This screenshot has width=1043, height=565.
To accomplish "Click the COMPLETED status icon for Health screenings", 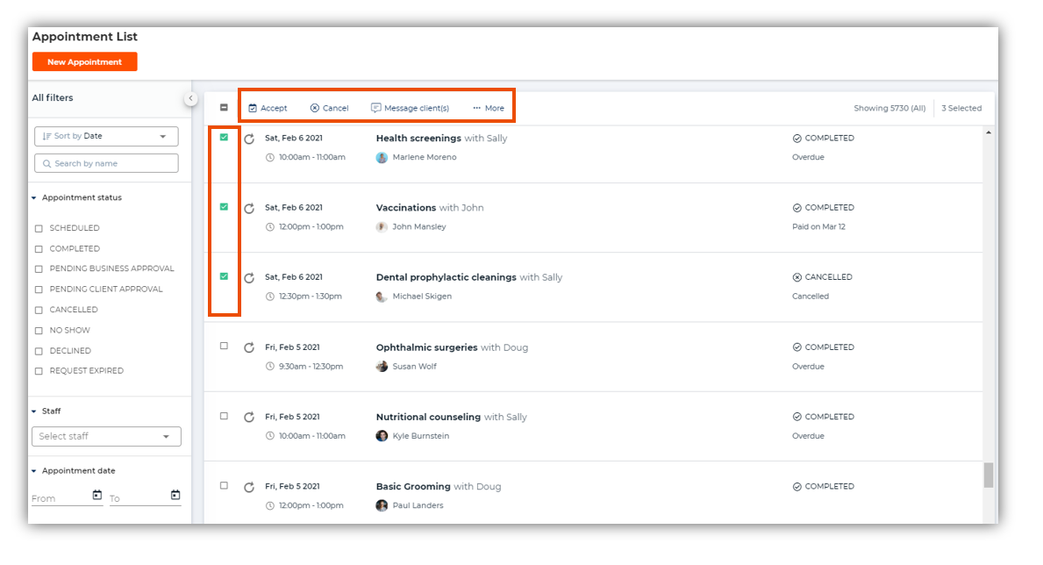I will click(797, 139).
